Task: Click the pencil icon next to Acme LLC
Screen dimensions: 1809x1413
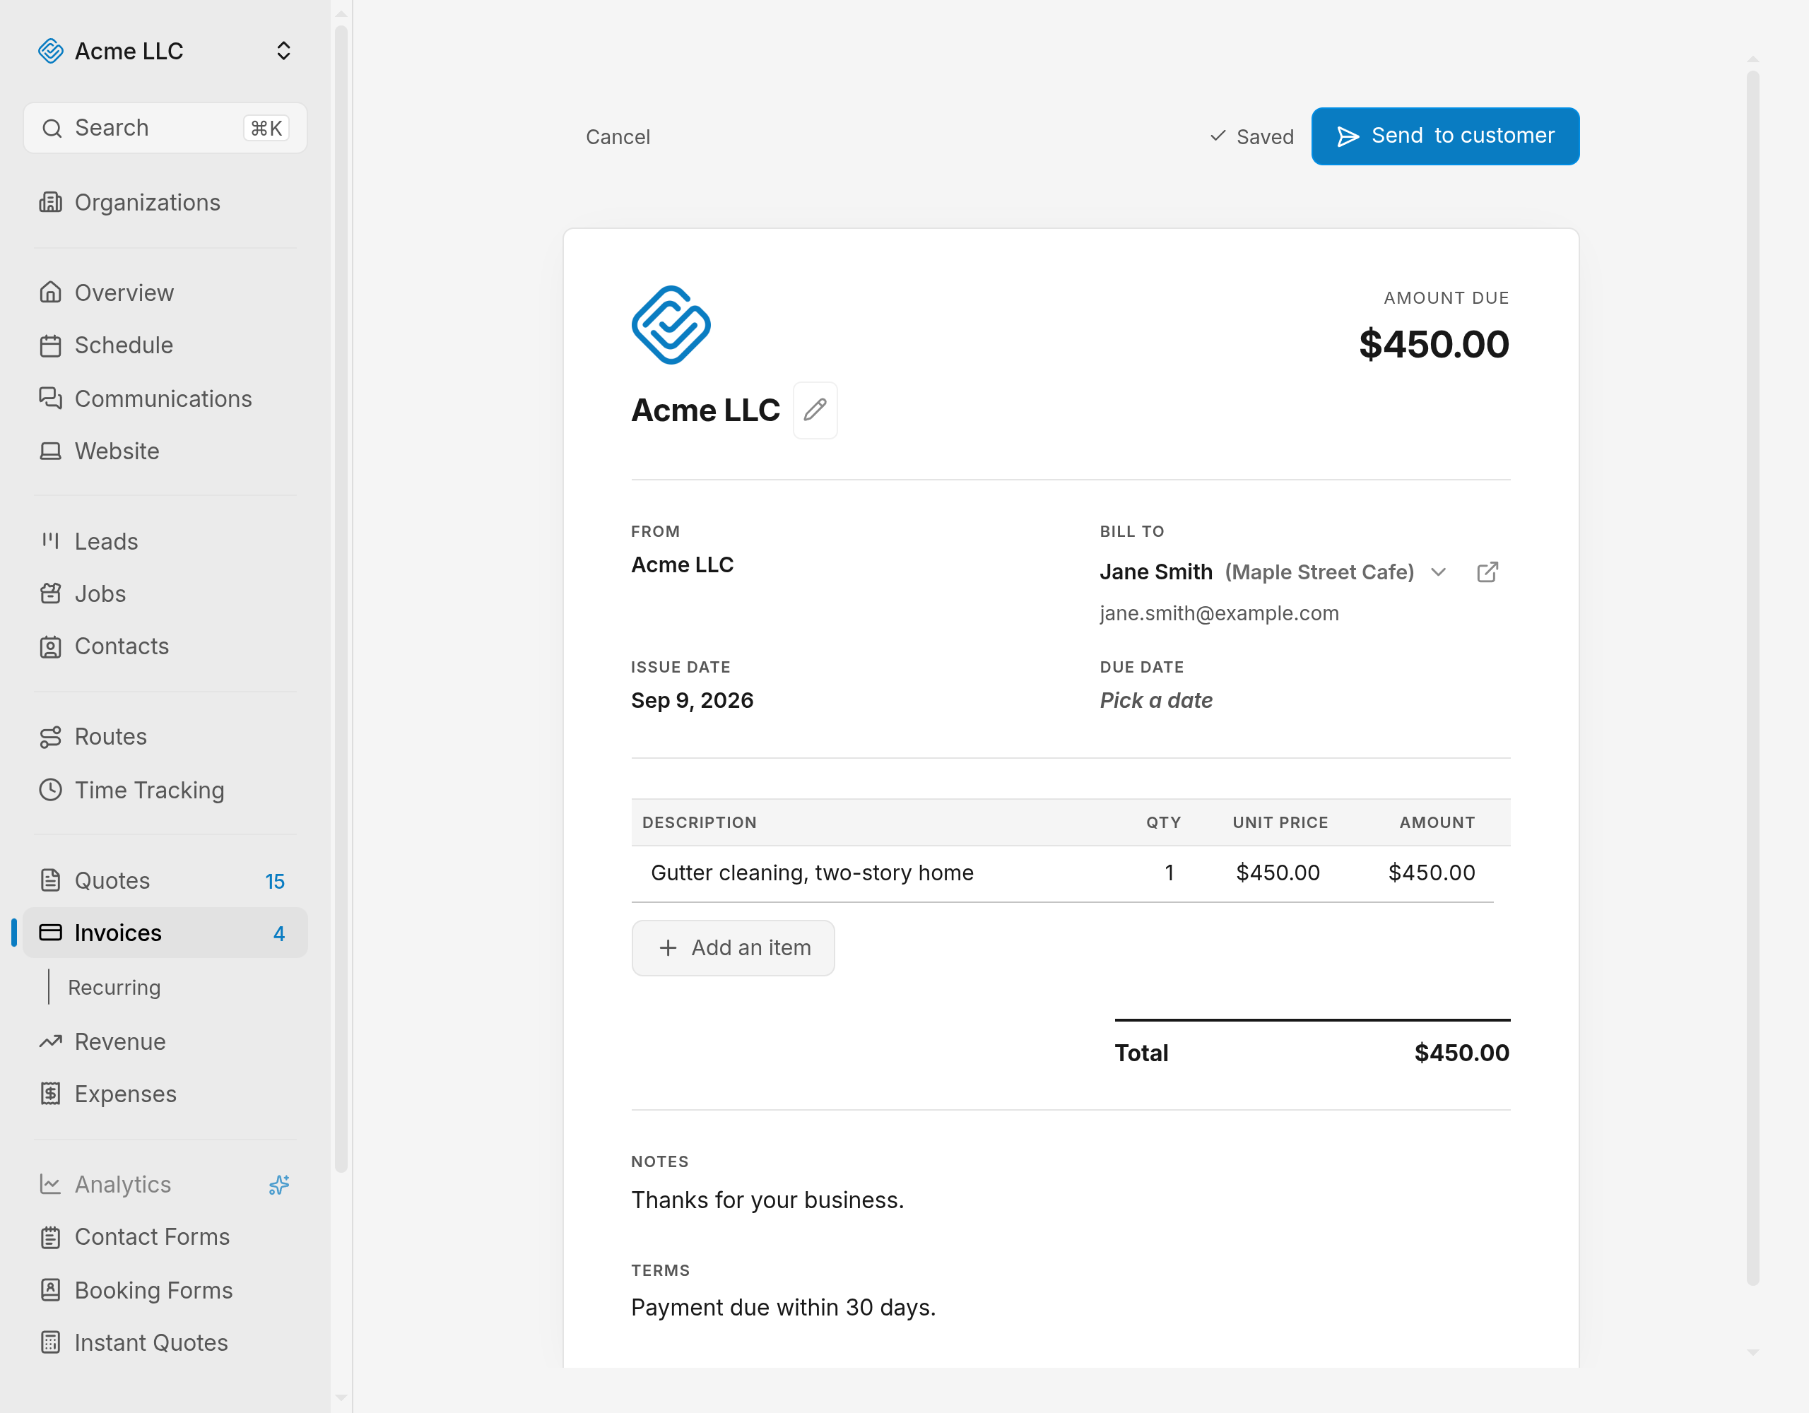Action: pos(815,410)
